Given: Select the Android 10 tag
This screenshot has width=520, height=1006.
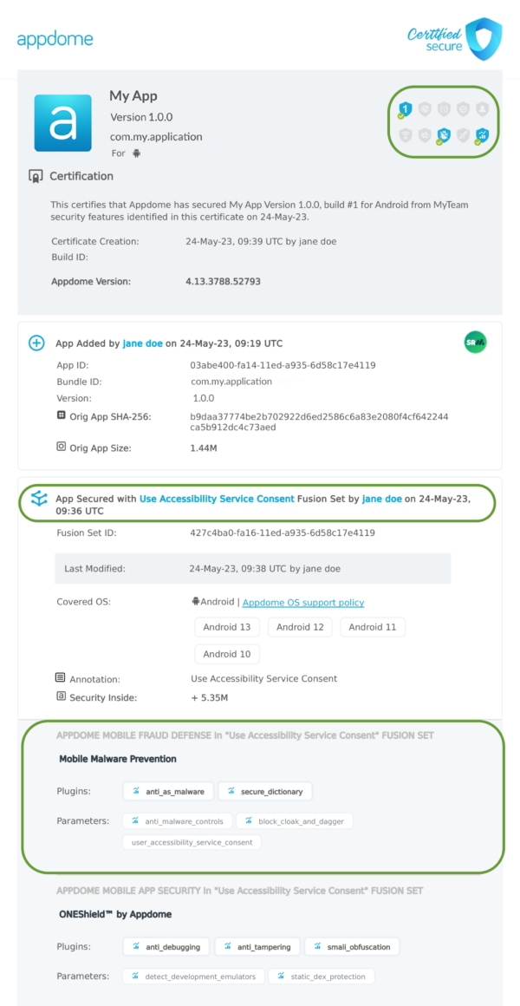Looking at the screenshot, I should (x=227, y=654).
